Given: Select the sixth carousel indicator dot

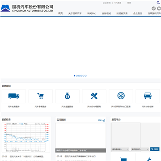Looking at the screenshot, I should (85, 76).
